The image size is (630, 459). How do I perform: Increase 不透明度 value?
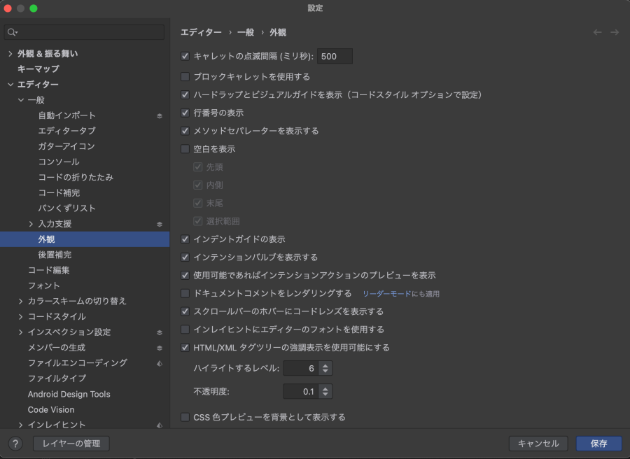325,388
